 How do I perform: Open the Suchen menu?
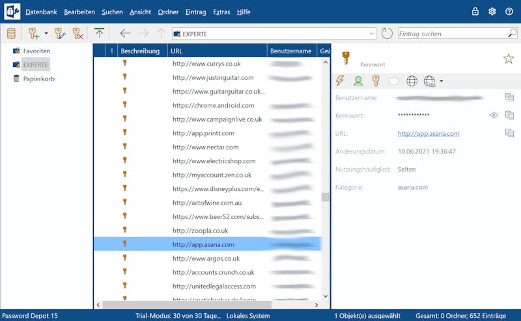coord(112,12)
